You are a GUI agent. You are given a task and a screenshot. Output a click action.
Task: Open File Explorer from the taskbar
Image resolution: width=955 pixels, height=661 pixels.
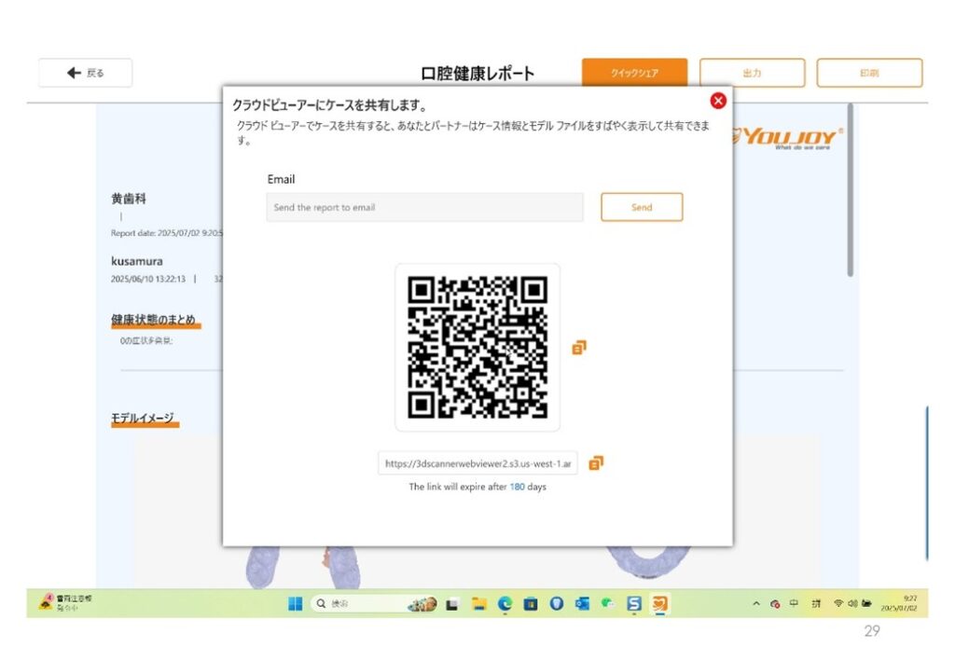coord(478,604)
